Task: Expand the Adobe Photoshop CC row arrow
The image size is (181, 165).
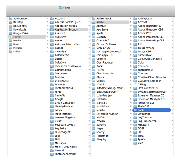Action: coord(172,37)
